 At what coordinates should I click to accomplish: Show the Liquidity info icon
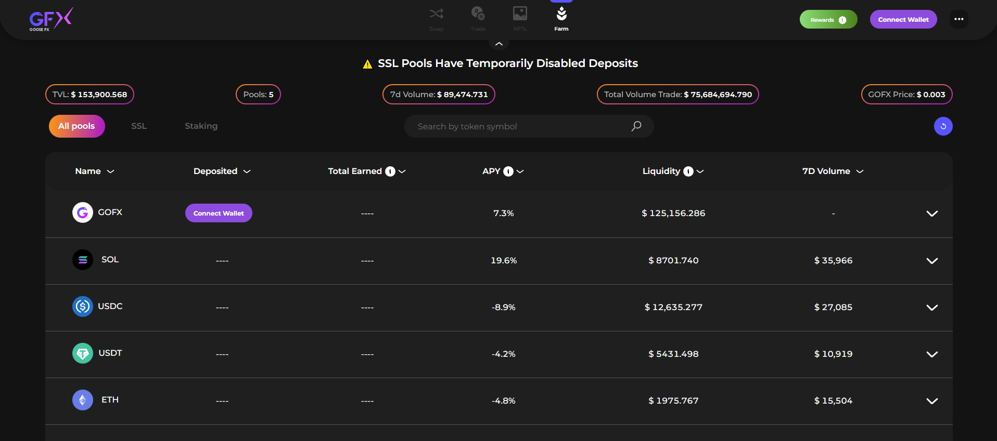click(x=688, y=171)
